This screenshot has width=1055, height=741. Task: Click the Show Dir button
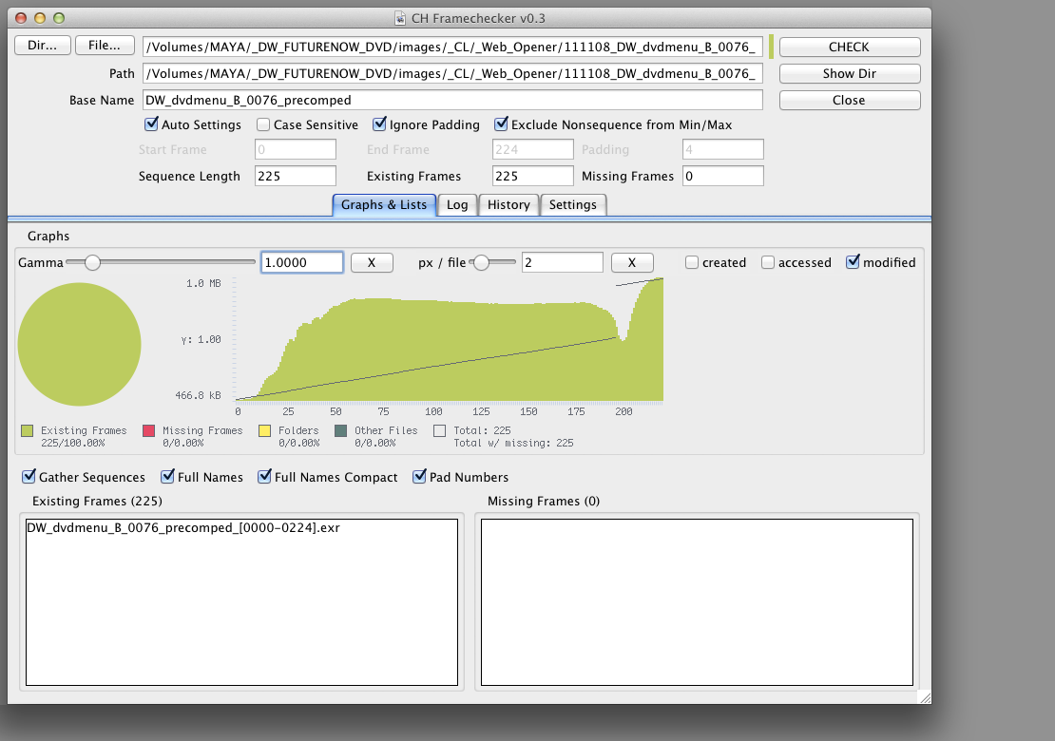click(x=849, y=73)
